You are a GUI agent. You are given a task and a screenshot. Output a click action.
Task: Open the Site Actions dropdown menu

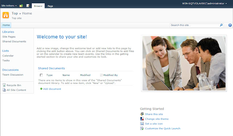[x=9, y=6]
